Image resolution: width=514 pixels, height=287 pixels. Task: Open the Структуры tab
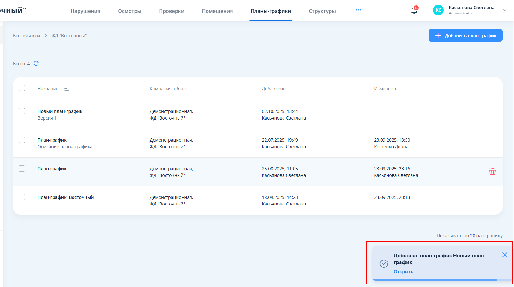(322, 11)
